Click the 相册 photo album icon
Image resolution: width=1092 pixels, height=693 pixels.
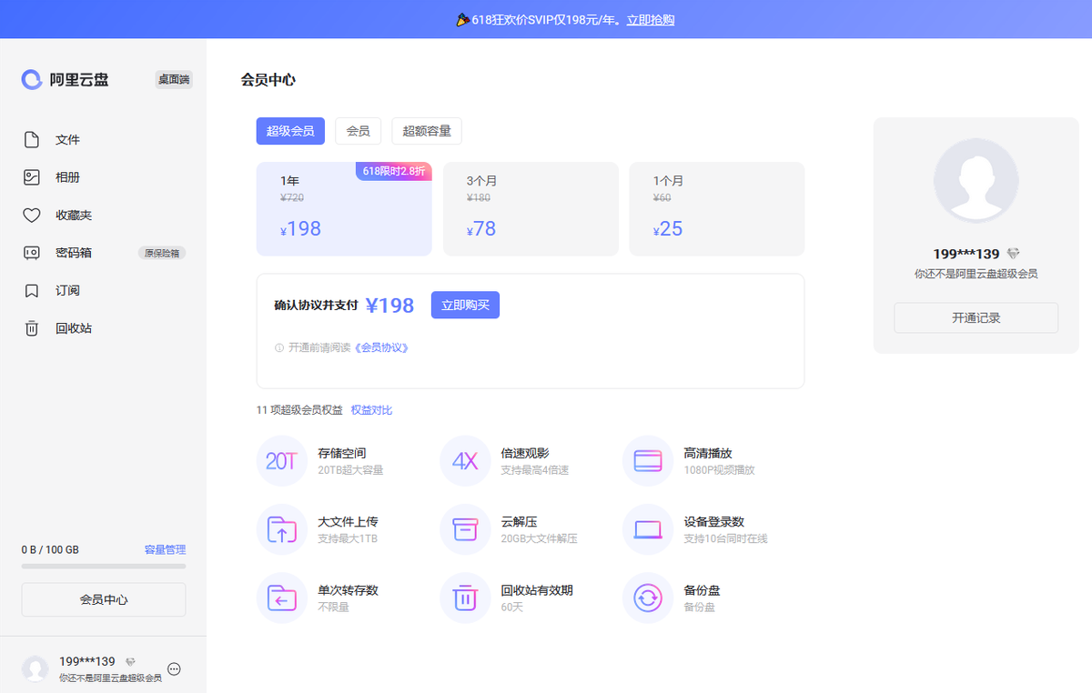32,177
